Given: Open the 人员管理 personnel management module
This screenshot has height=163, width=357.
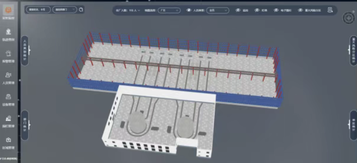Looking at the screenshot, I should (x=9, y=78).
